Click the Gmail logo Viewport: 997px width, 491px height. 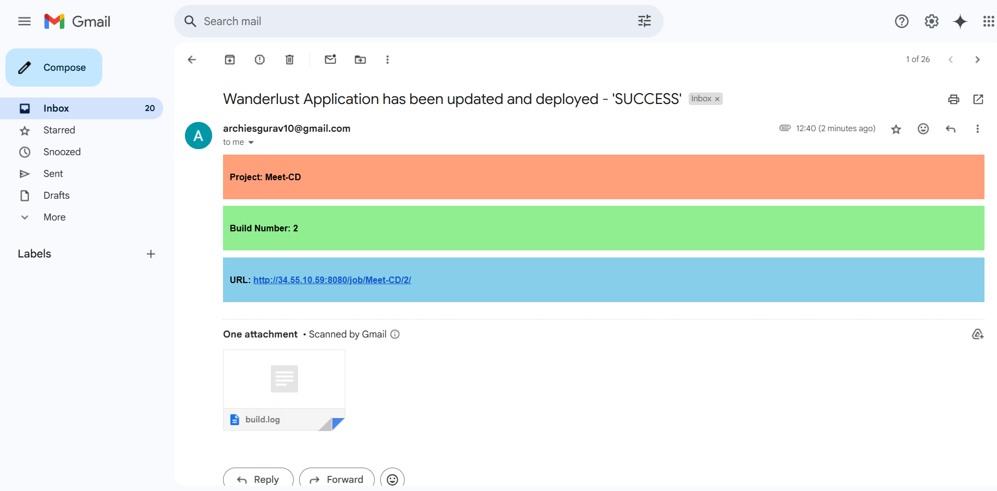[77, 21]
